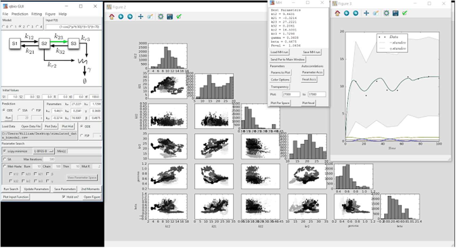This screenshot has width=456, height=248.
Task: Select scipy.minimize search option
Action: (5, 151)
